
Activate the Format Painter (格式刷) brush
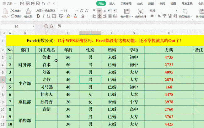coord(28,13)
